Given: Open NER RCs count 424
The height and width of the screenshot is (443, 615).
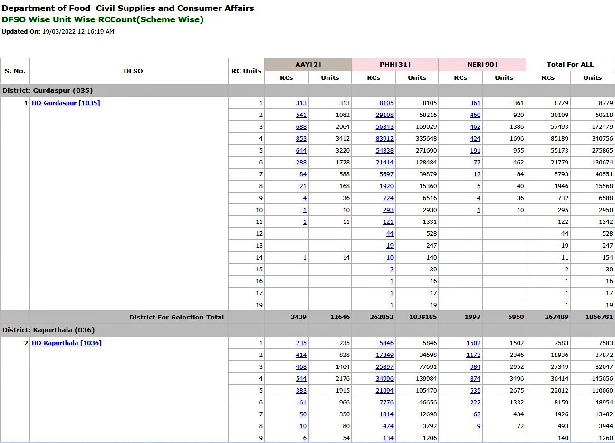Looking at the screenshot, I should (x=475, y=139).
